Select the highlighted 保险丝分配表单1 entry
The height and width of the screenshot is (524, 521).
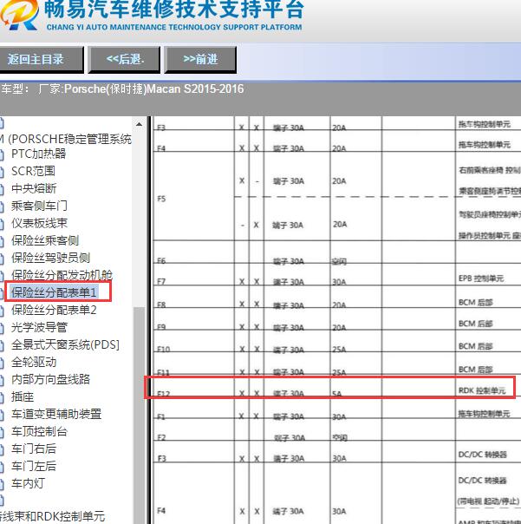point(54,292)
